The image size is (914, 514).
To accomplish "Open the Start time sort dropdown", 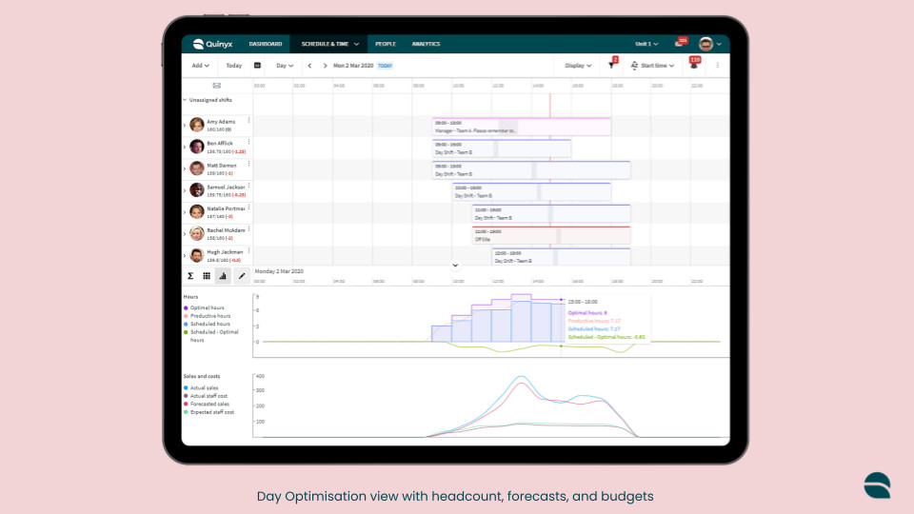I will pyautogui.click(x=652, y=66).
